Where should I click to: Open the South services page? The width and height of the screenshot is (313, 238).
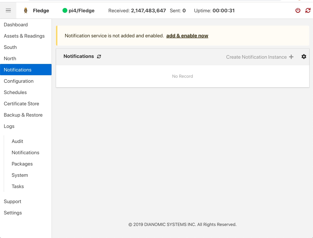(10, 47)
